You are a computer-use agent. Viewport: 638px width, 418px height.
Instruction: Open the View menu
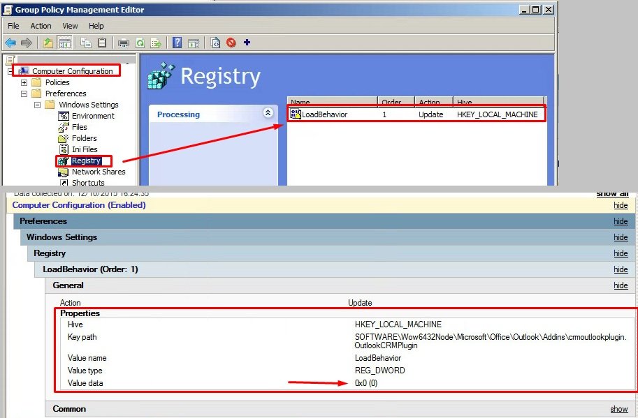tap(70, 26)
